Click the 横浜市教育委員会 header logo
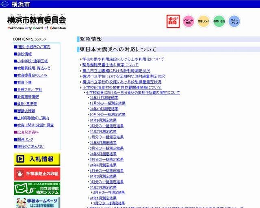 (37, 22)
